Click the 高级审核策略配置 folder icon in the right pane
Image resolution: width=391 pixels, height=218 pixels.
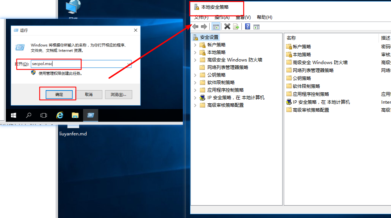(289, 110)
